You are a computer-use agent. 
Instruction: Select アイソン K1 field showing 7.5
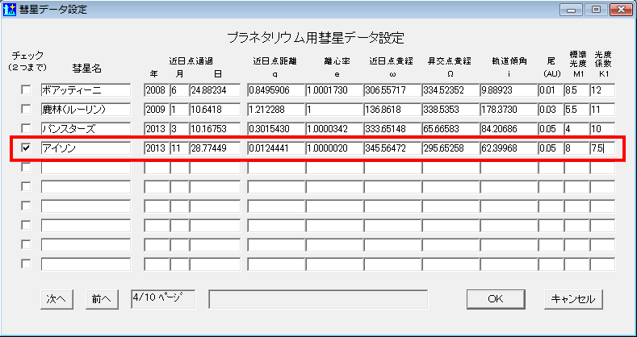point(602,148)
